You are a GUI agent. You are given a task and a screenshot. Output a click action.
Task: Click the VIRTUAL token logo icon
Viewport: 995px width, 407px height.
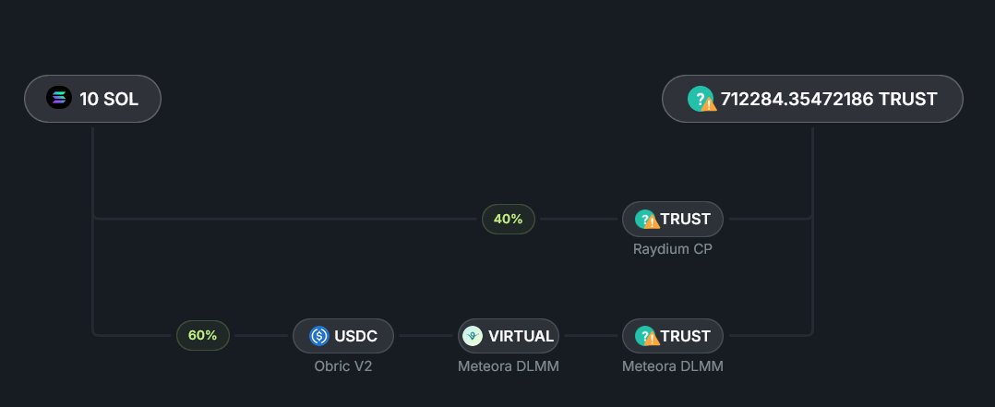coord(473,336)
